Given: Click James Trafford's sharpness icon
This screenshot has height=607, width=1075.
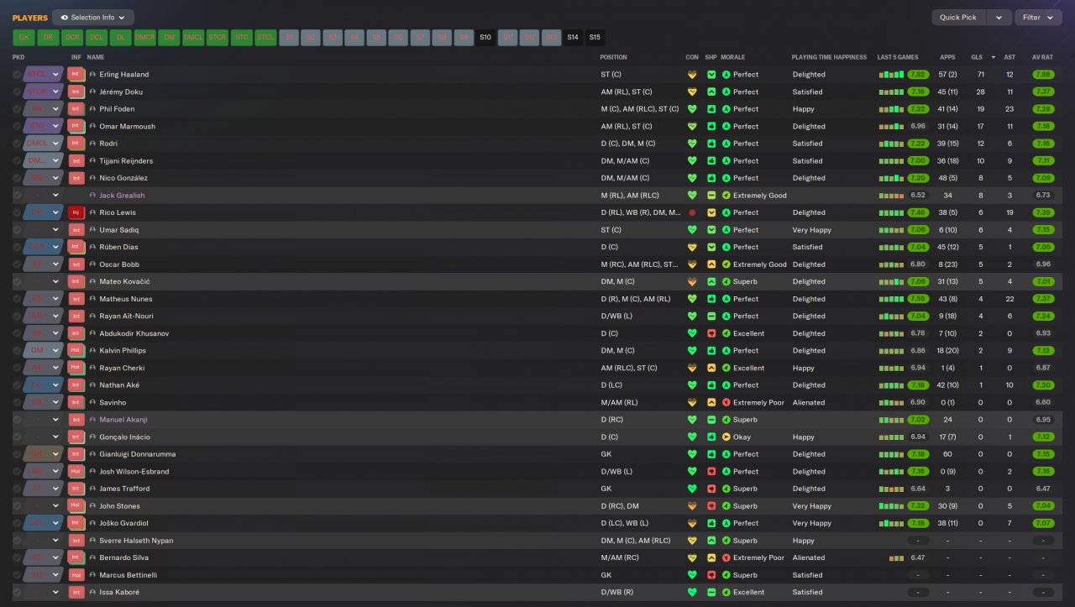Looking at the screenshot, I should (711, 489).
